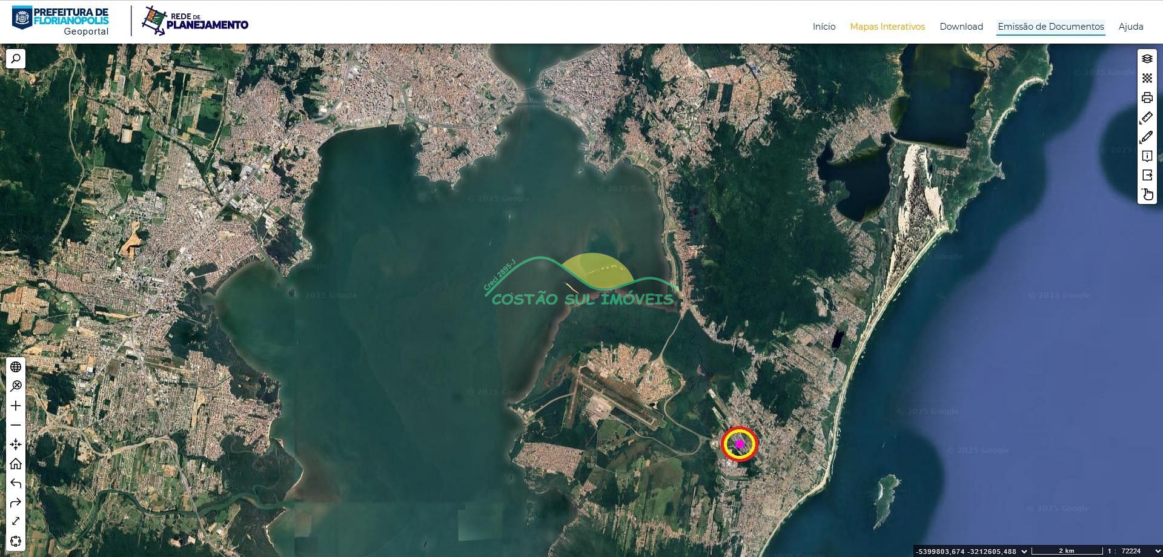The width and height of the screenshot is (1163, 557).
Task: Zoom out with the minus button
Action: (16, 425)
